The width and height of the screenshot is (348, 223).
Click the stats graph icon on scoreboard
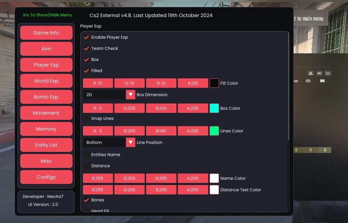point(328,73)
